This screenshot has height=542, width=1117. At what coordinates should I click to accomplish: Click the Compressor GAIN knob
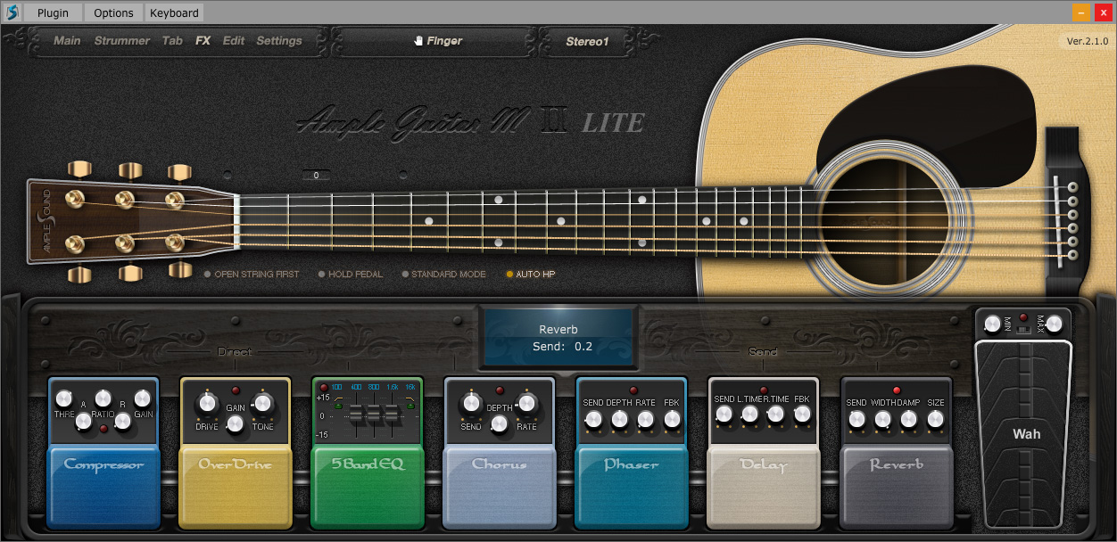click(143, 398)
